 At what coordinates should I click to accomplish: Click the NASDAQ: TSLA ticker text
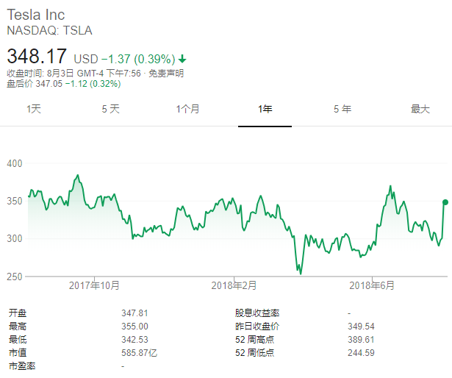[x=49, y=30]
